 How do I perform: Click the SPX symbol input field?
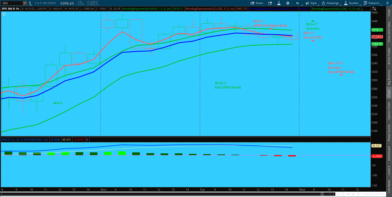click(x=12, y=3)
